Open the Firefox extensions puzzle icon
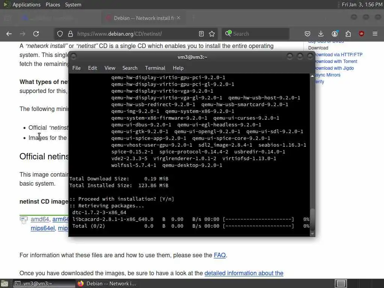Image resolution: width=384 pixels, height=288 pixels. [348, 34]
